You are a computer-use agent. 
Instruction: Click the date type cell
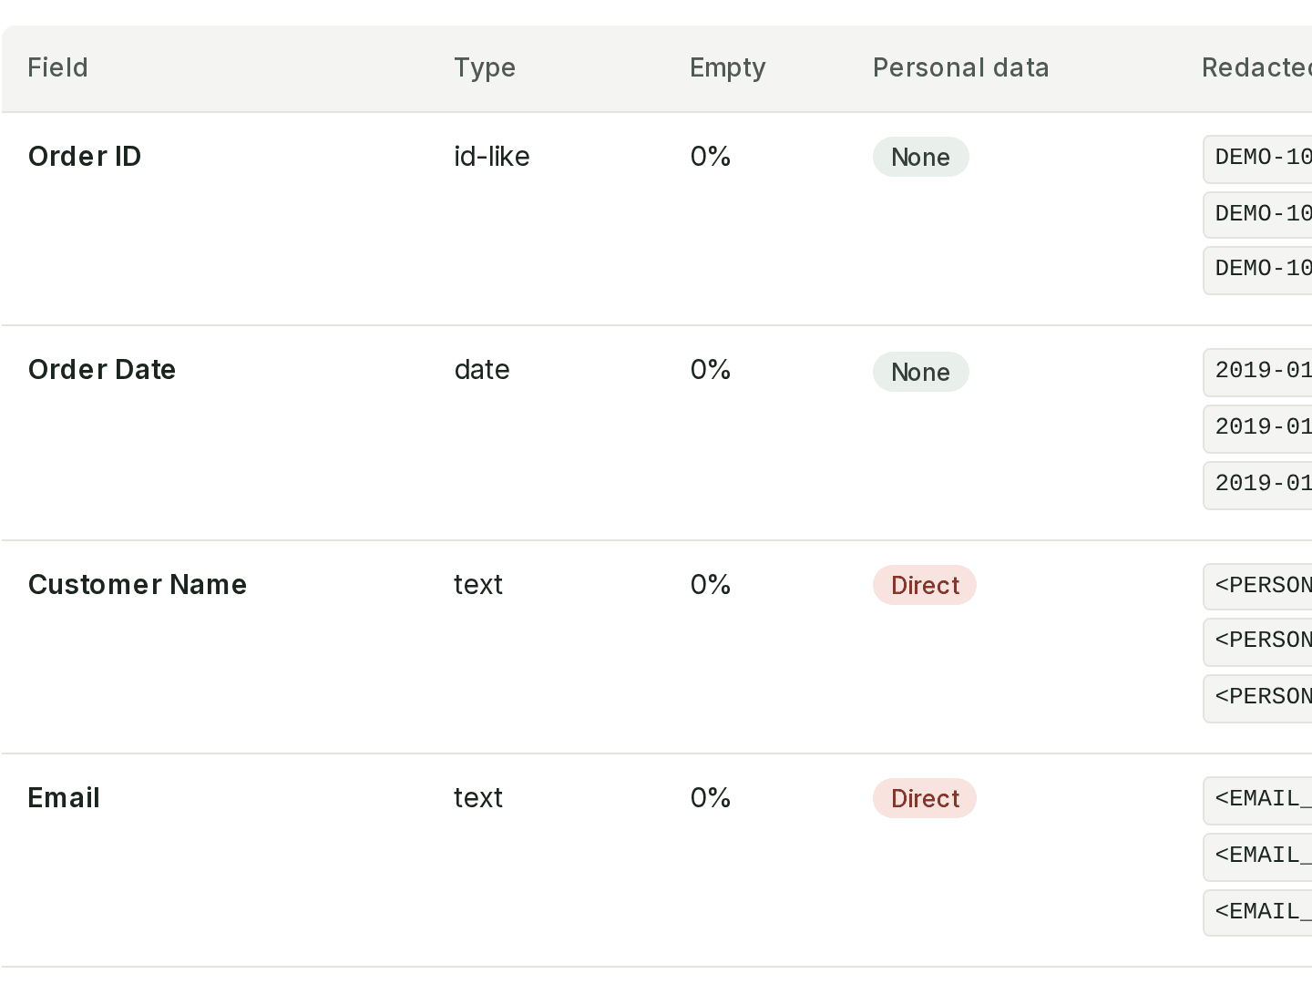482,369
